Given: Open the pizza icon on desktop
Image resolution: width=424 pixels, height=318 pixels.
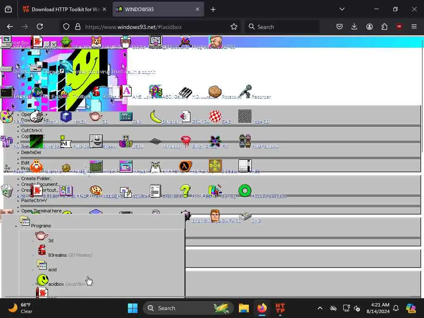Looking at the screenshot, I should (x=96, y=190).
